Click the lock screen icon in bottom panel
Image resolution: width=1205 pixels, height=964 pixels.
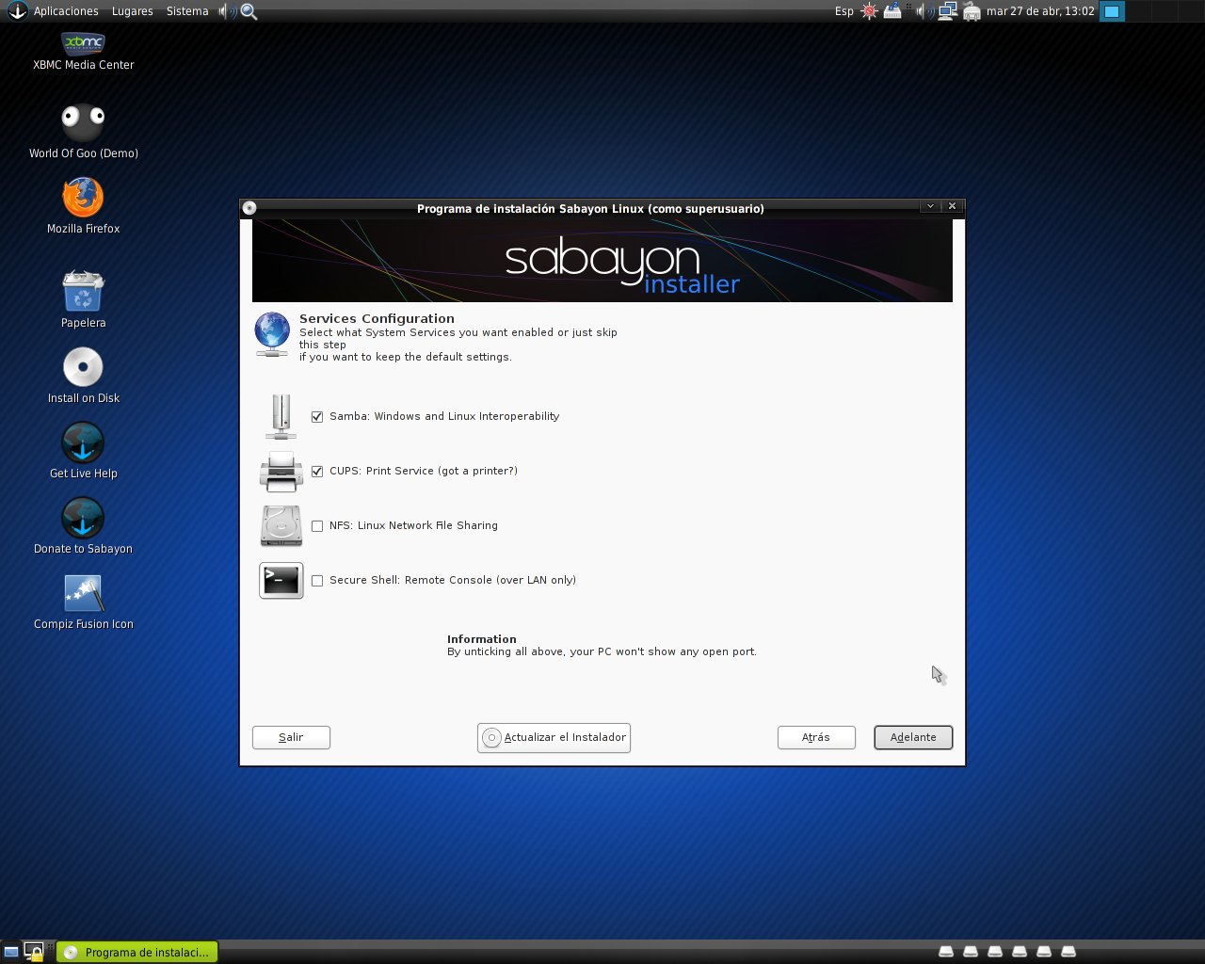coord(34,952)
